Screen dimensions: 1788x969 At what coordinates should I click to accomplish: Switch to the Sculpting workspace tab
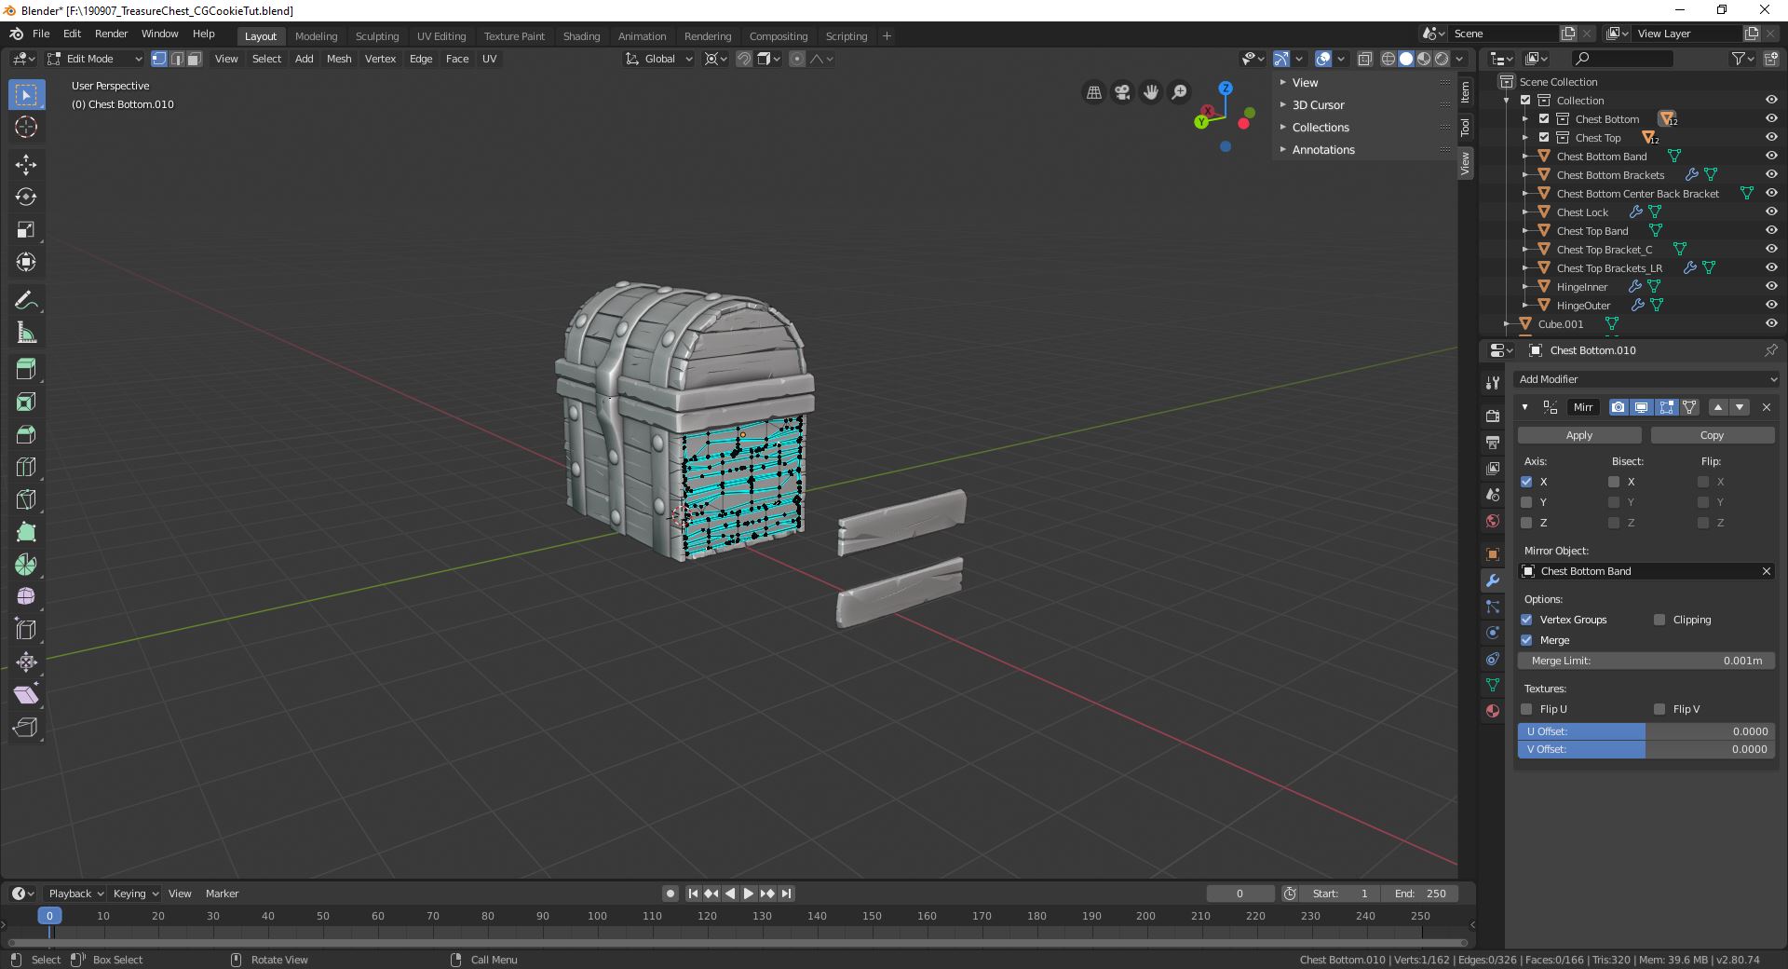coord(376,36)
